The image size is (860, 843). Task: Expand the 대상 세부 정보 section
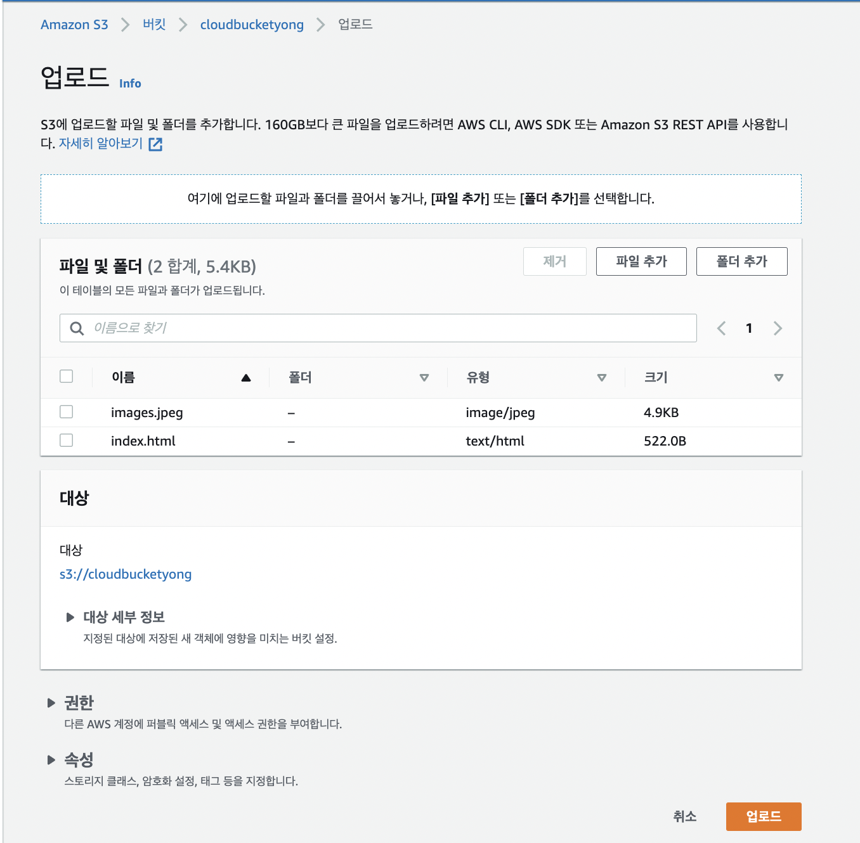pyautogui.click(x=70, y=617)
